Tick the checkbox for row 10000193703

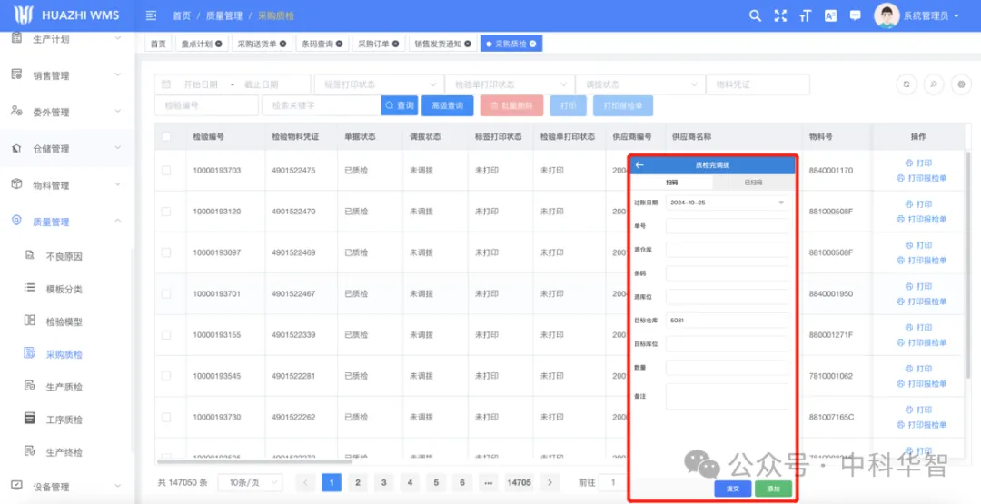coord(166,171)
